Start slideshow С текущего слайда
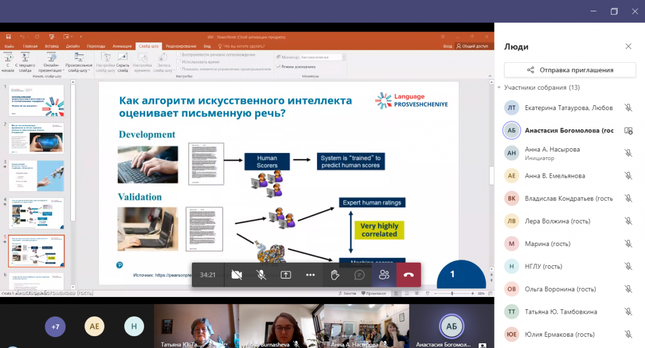This screenshot has height=348, width=645. pos(25,62)
